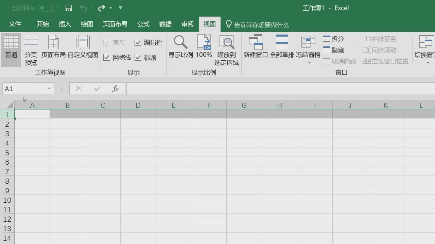
Task: Switch to the Review (审阅) tab
Action: tap(188, 24)
